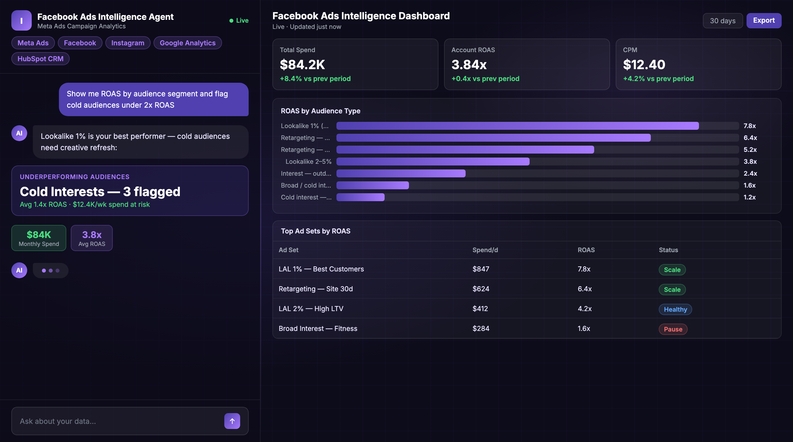Click the +4.2% vs prev period text
793x442 pixels.
pos(658,78)
